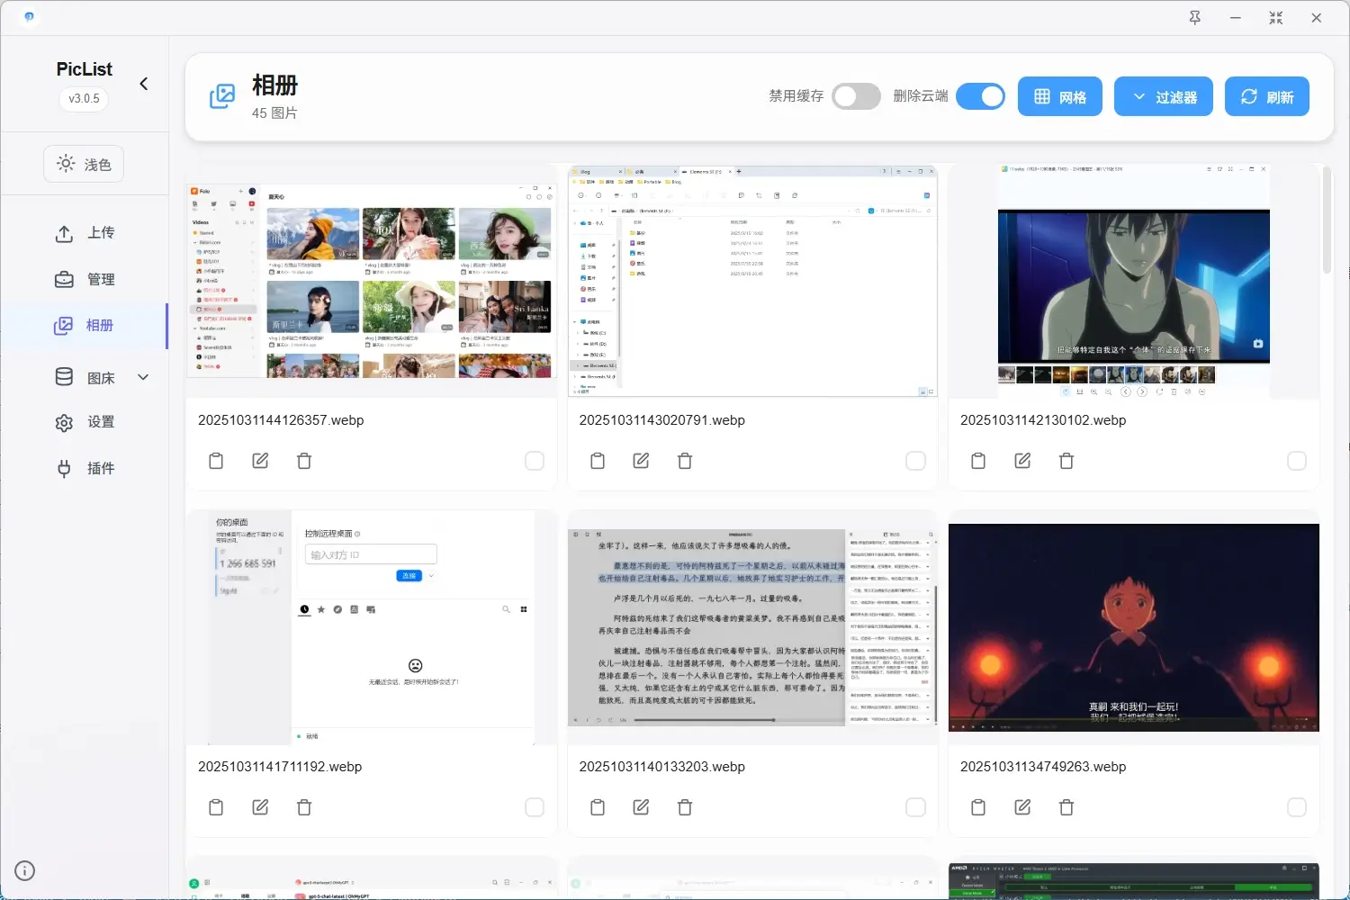Open the 管理 management page
Viewport: 1350px width, 900px height.
click(85, 279)
